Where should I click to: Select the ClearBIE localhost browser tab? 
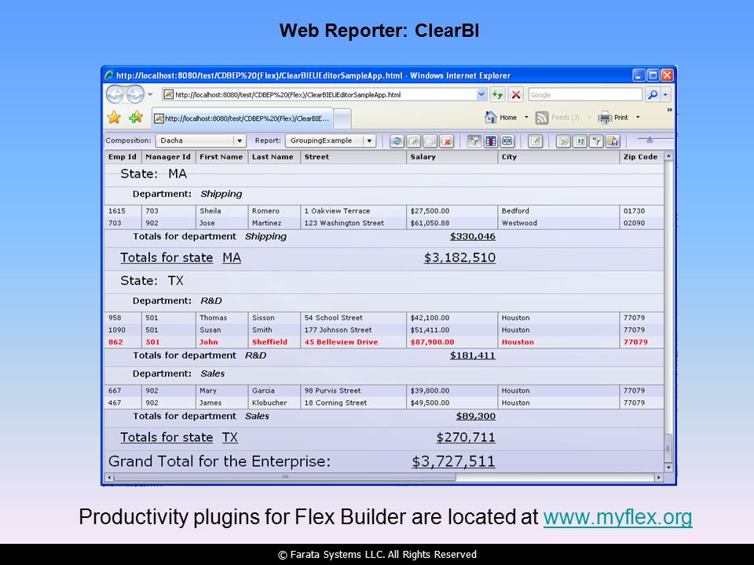243,118
